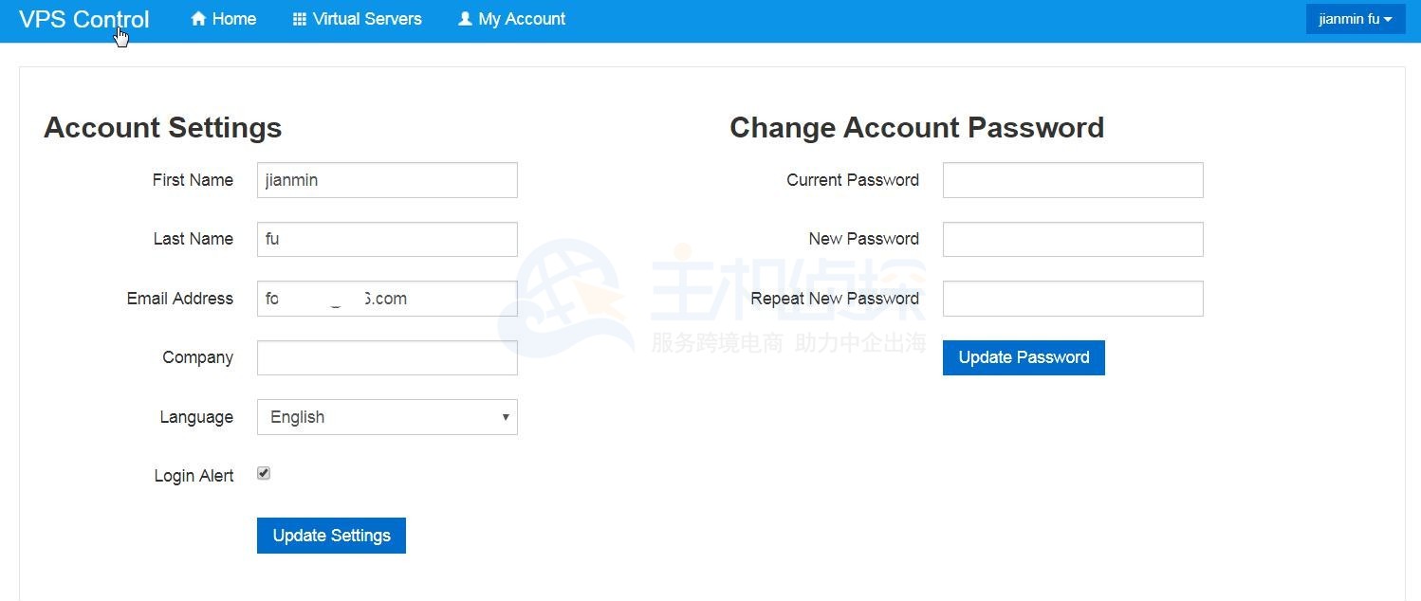Screen dimensions: 1421x601
Task: Open the Home menu item
Action: pos(233,19)
